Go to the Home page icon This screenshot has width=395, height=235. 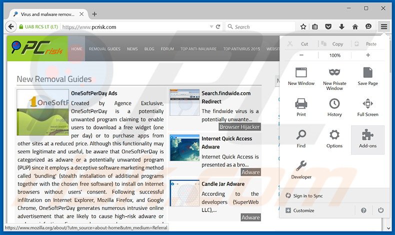click(355, 26)
